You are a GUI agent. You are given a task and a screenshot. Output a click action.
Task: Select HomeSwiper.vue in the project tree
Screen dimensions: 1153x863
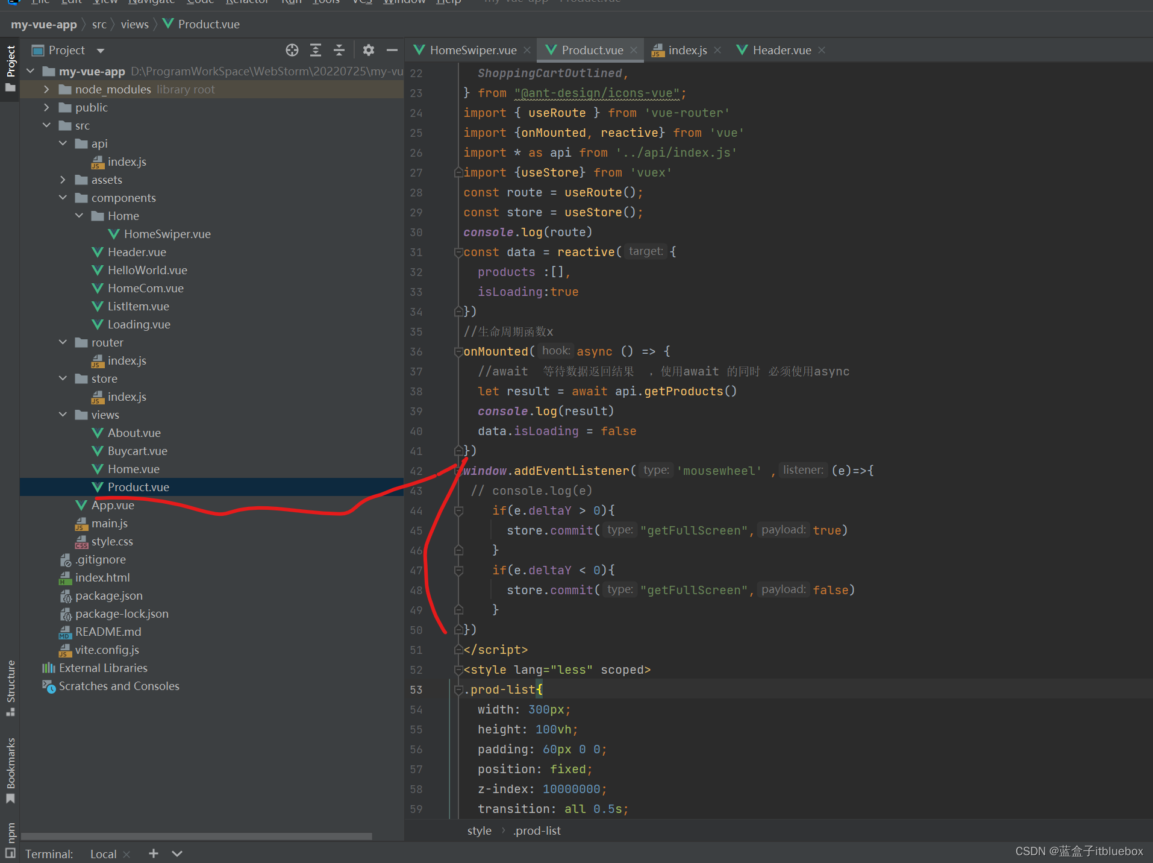pyautogui.click(x=167, y=234)
